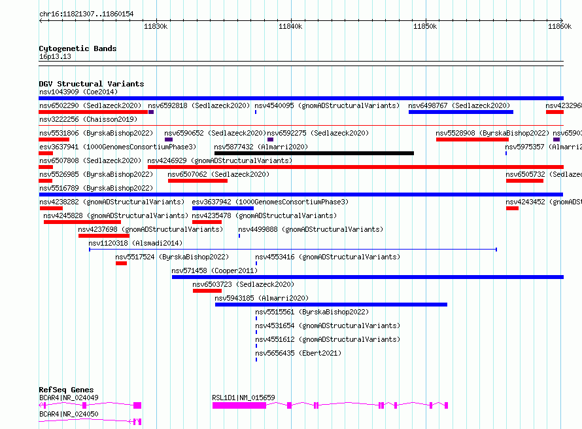Open nsv3222256 (Chaisson2019) variant
Image resolution: width=582 pixels, height=429 pixels.
point(88,119)
